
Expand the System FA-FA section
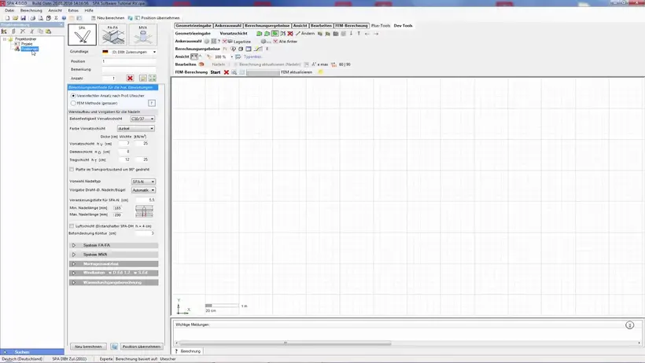(113, 245)
